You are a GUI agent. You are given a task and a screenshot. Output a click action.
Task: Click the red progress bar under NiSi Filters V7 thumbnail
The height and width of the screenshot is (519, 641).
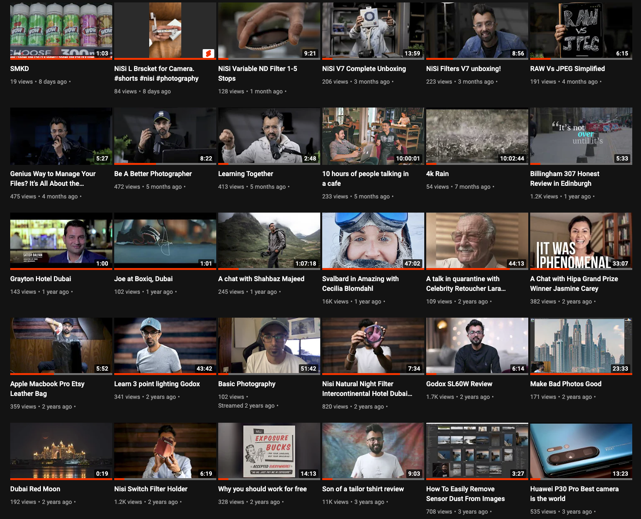440,58
